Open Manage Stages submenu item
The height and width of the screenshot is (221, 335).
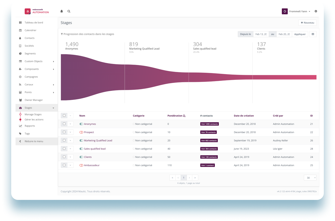[x=33, y=114]
